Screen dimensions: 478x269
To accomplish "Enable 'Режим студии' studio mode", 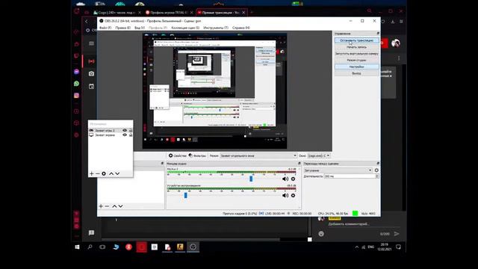I will [x=357, y=60].
